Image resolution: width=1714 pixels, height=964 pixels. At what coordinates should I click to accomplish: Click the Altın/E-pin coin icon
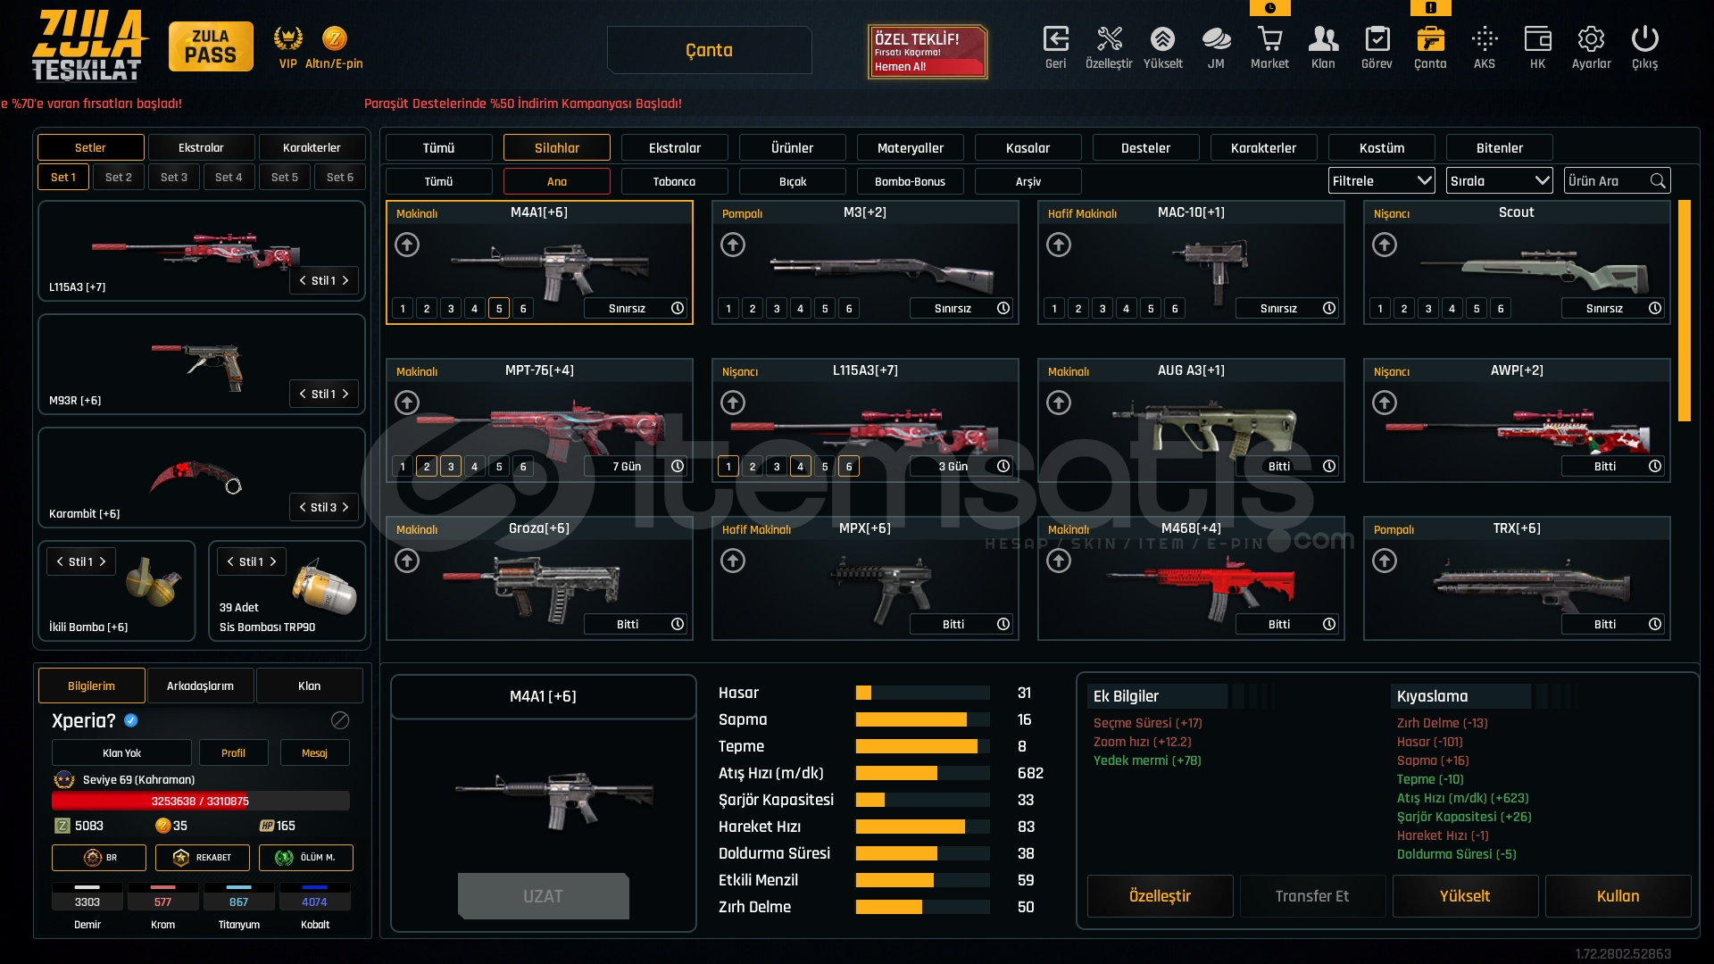point(334,38)
